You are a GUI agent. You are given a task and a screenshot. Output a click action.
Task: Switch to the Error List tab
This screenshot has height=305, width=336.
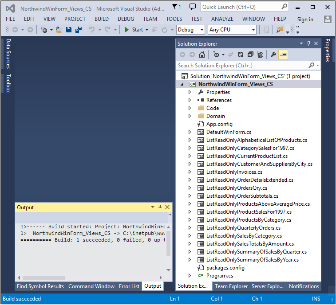click(129, 286)
